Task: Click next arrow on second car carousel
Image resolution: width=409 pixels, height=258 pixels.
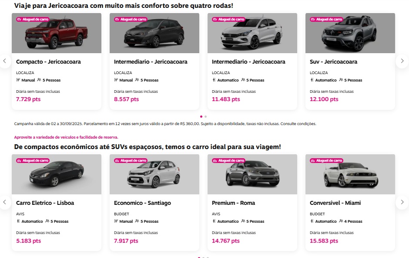Action: tap(402, 202)
